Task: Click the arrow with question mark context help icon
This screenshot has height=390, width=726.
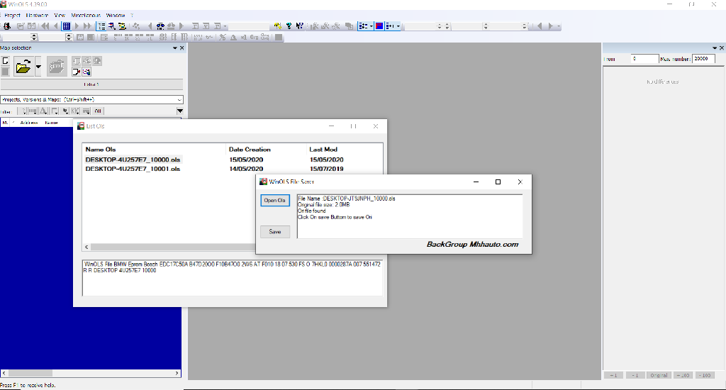Action: (x=300, y=26)
